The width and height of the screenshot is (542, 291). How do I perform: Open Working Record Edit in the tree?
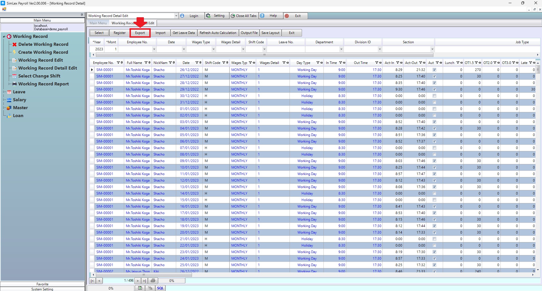click(x=40, y=60)
